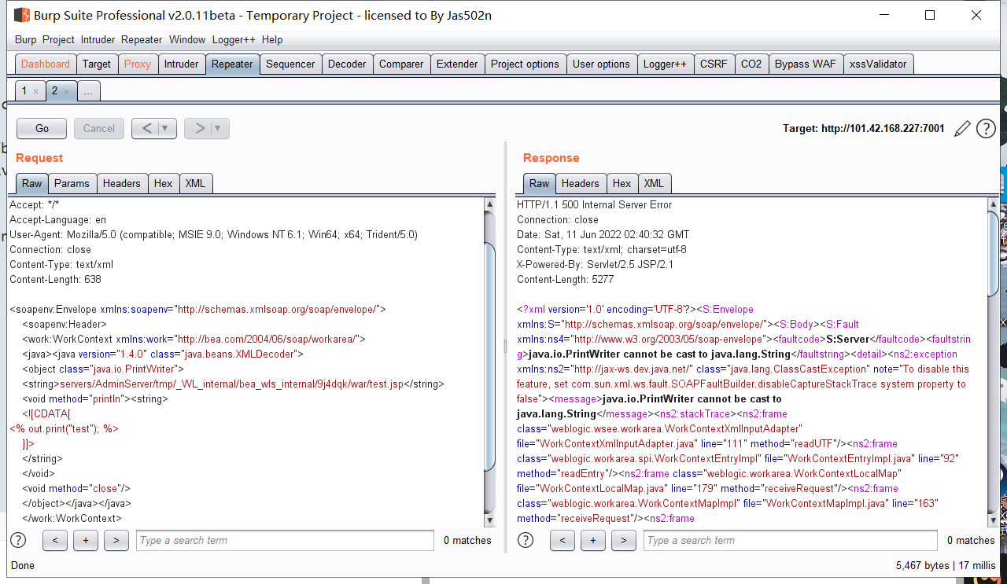Open the Repeater menu

[x=142, y=39]
